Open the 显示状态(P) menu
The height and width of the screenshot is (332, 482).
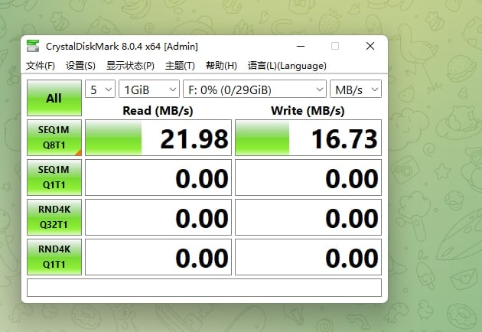130,66
